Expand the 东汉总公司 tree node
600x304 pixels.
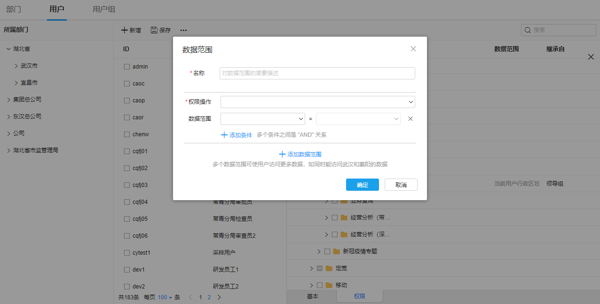pos(8,117)
